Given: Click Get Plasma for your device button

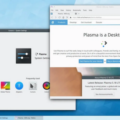Looking at the screenshot, I should [x=91, y=61].
